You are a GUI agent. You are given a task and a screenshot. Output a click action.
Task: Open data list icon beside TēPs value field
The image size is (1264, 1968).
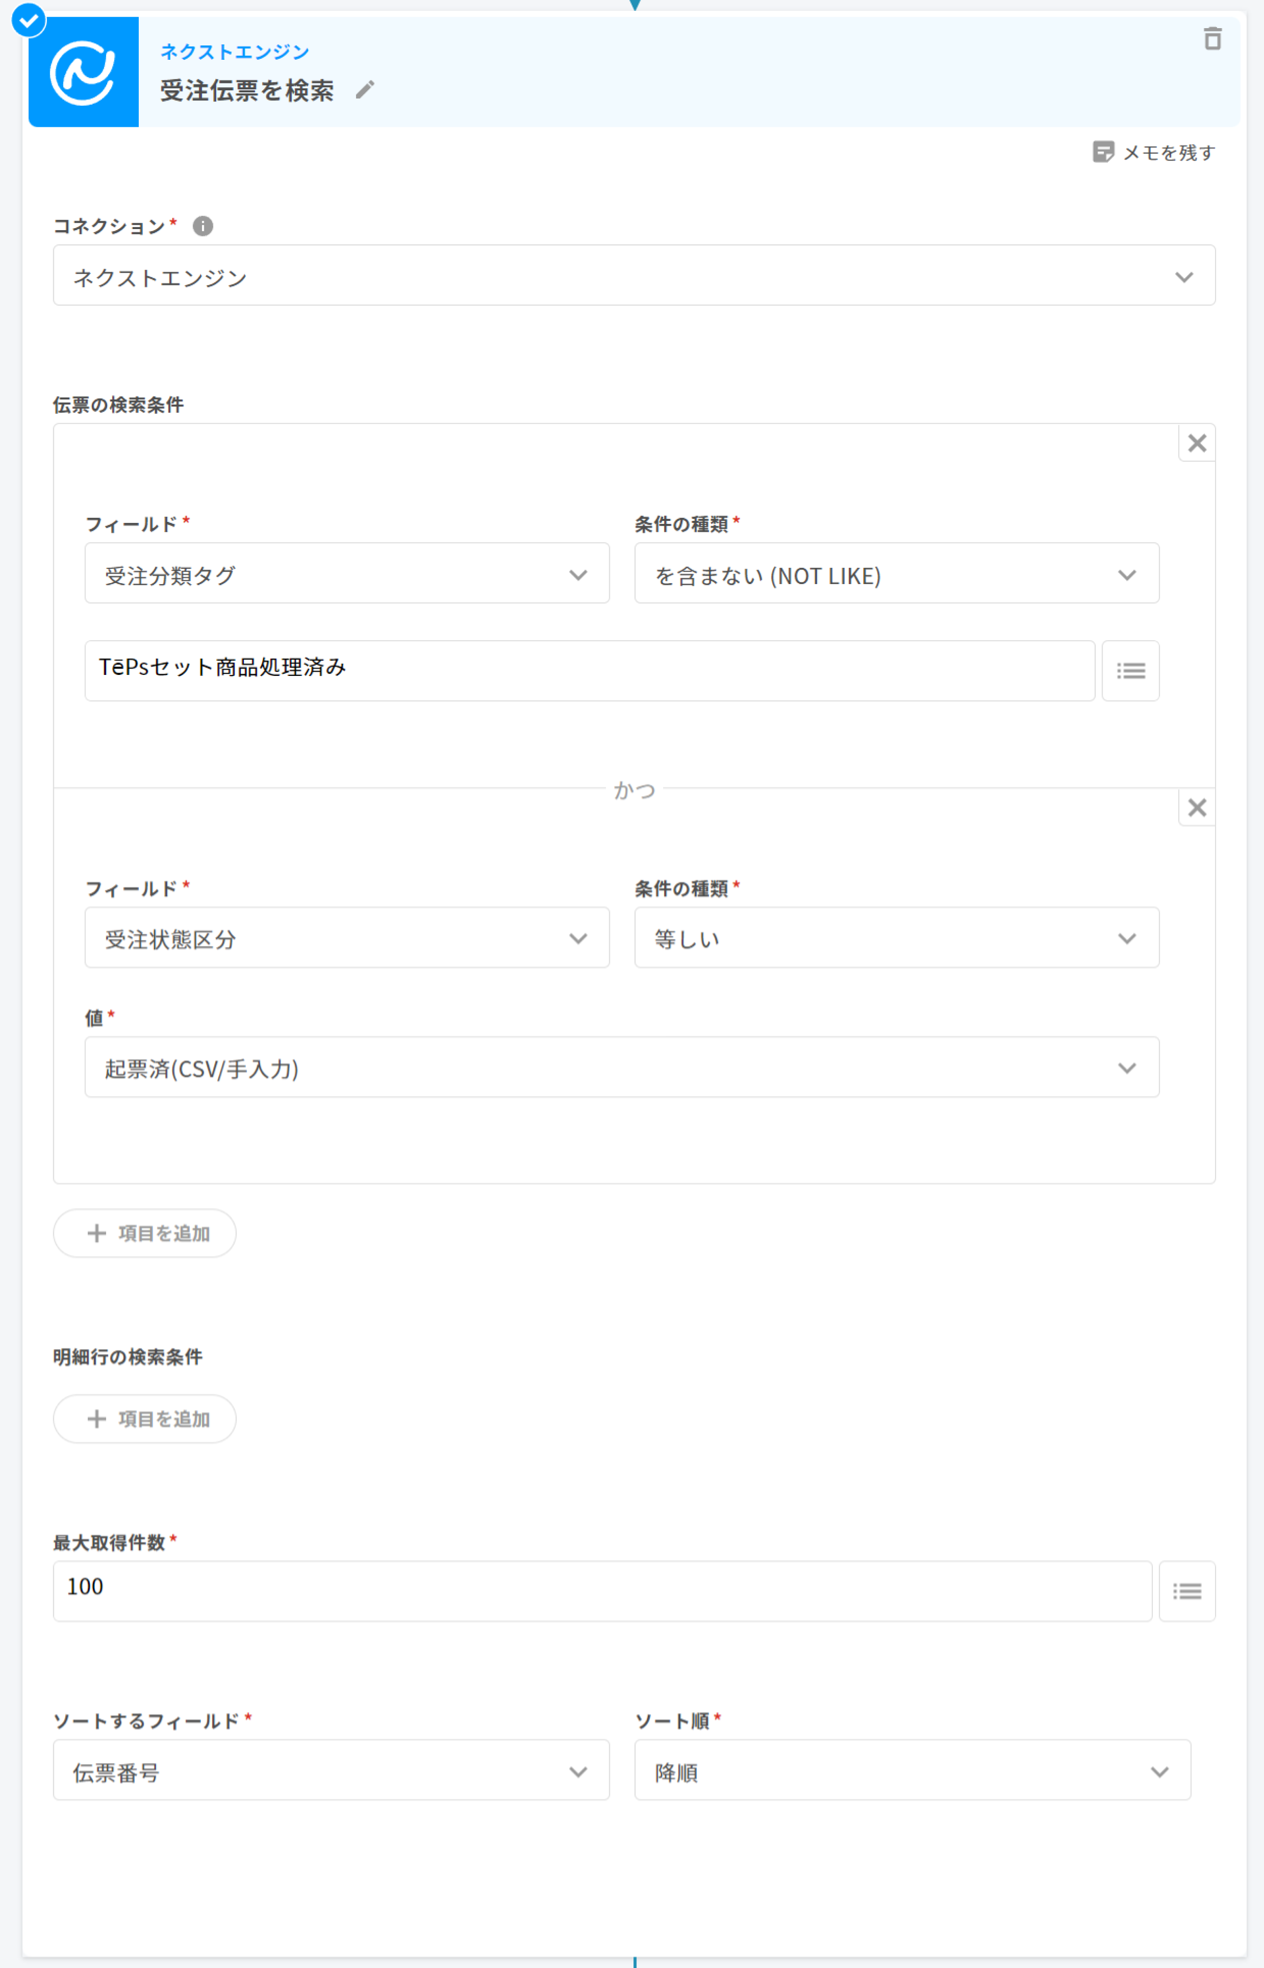pyautogui.click(x=1130, y=671)
